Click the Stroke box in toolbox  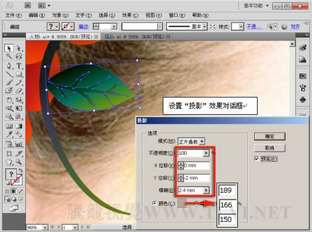click(17, 180)
